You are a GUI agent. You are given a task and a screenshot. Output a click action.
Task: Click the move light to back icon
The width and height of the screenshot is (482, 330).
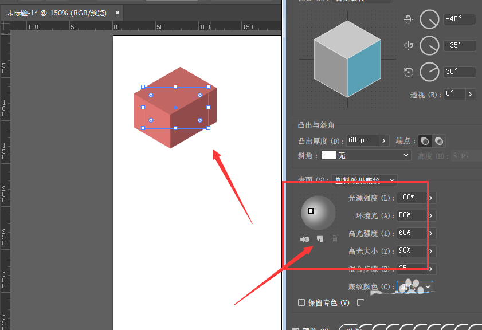click(x=305, y=239)
